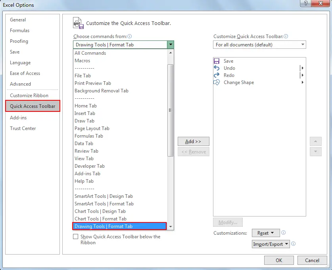Image resolution: width=332 pixels, height=270 pixels.
Task: Enable Show Quick Access Toolbar below the Ribbon
Action: point(76,237)
